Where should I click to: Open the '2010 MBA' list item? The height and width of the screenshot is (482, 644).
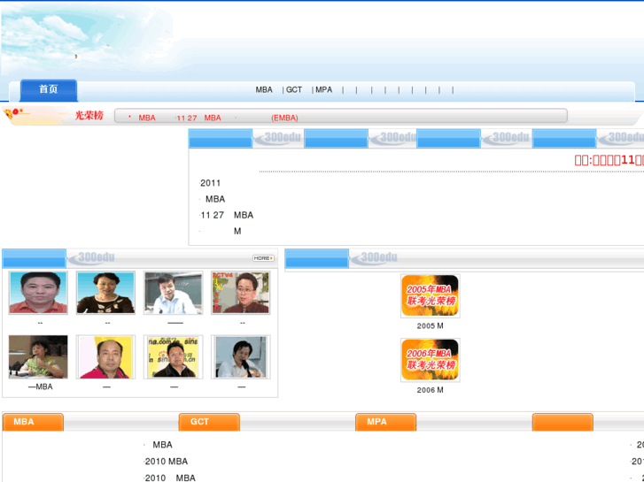point(167,462)
